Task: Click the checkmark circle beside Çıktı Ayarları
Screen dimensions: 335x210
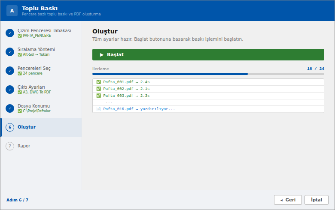Action: [x=10, y=90]
